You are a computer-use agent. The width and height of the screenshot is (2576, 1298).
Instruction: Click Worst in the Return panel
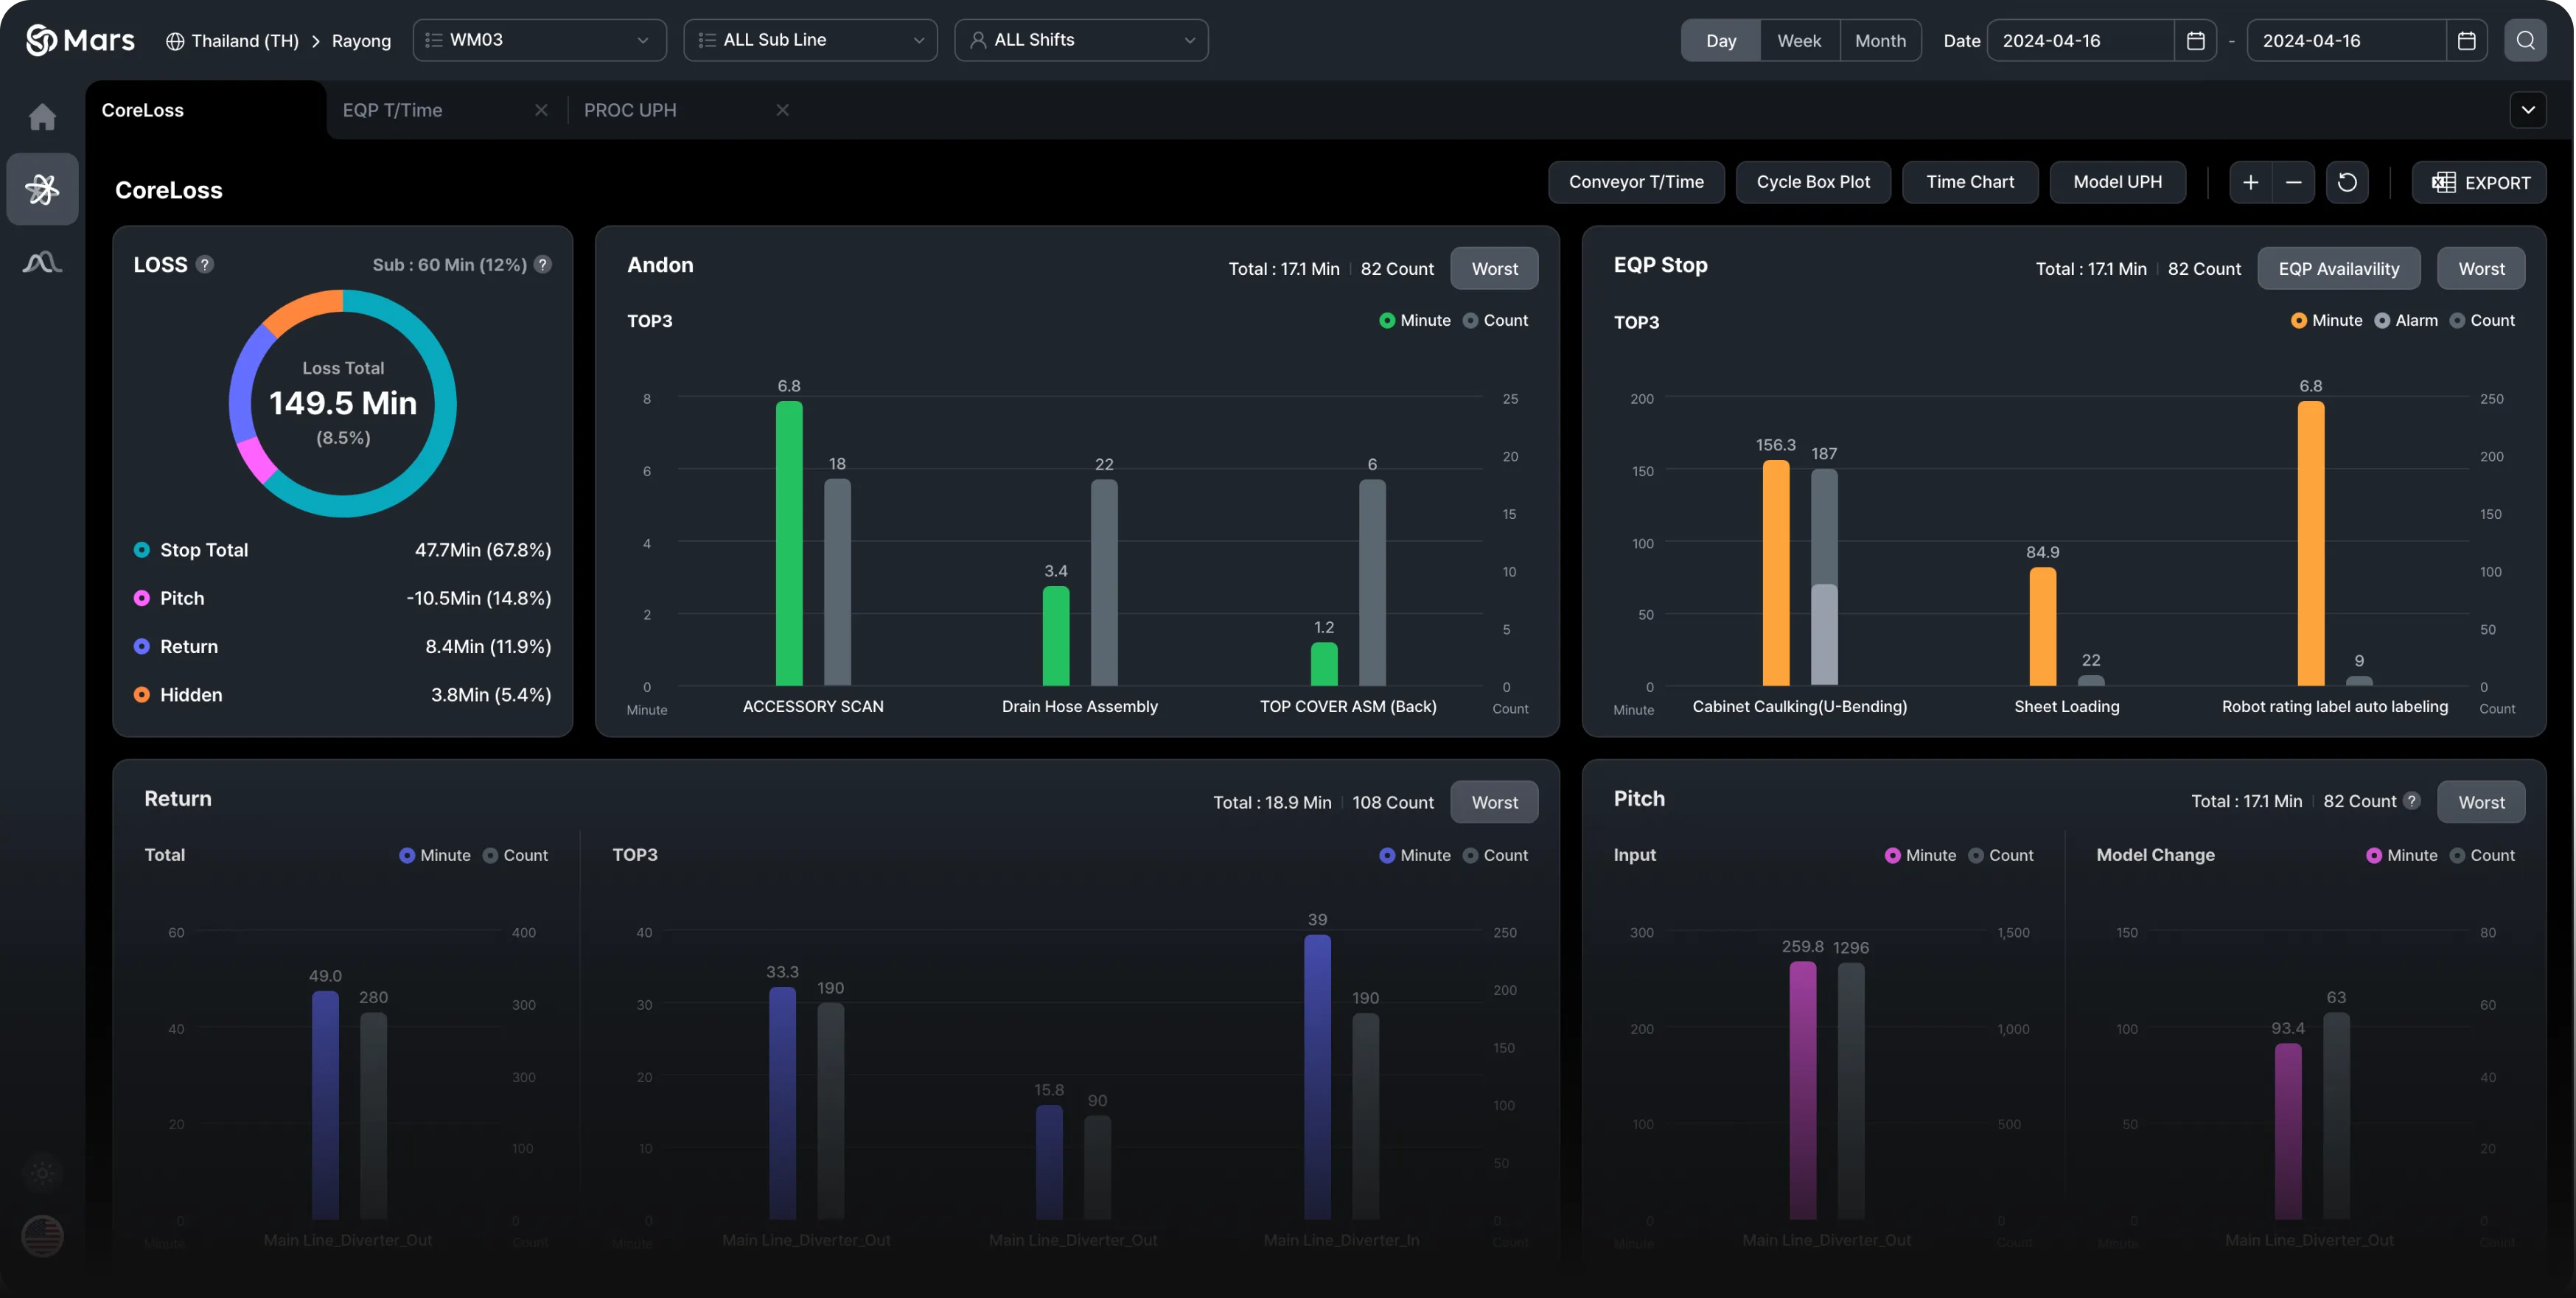click(x=1494, y=802)
